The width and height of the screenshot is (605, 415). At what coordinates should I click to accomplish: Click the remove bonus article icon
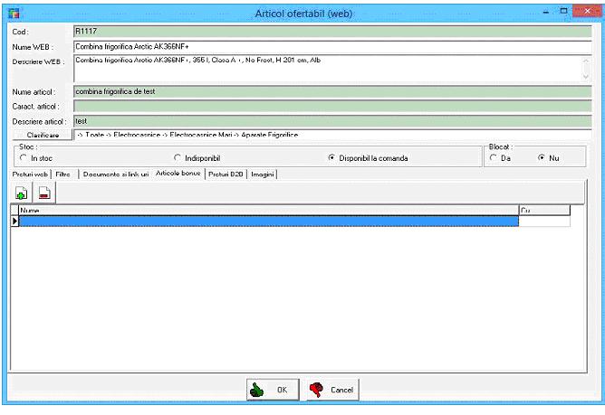43,192
